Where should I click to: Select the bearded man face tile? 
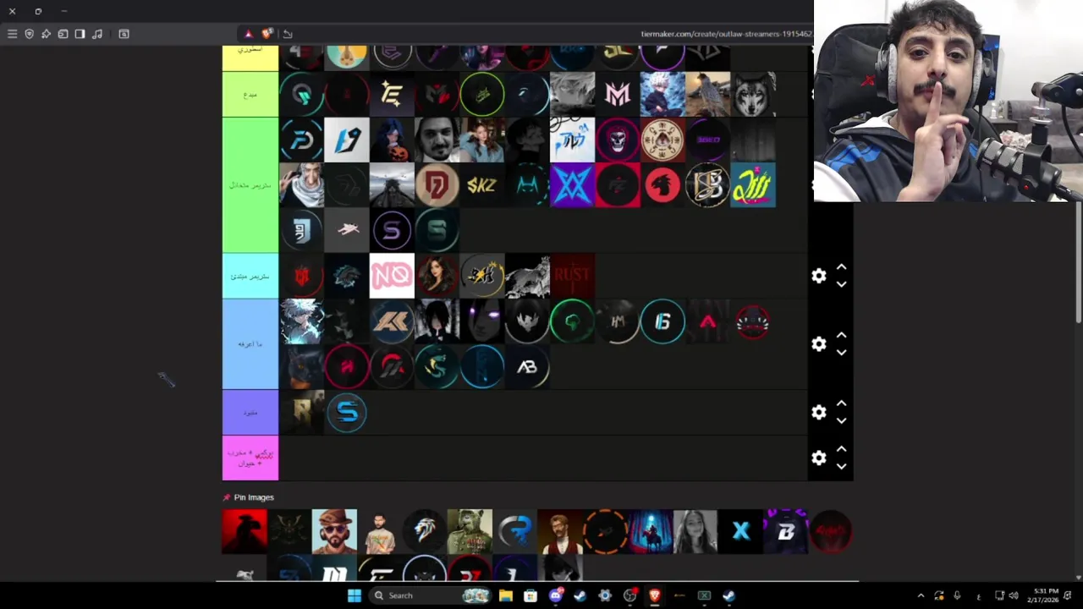point(437,140)
